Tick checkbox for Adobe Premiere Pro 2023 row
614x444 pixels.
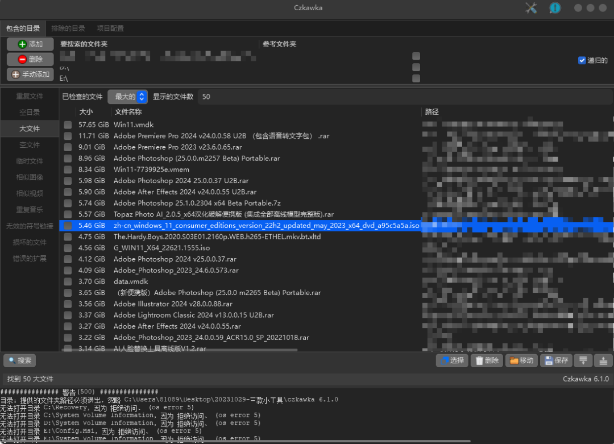pyautogui.click(x=68, y=147)
